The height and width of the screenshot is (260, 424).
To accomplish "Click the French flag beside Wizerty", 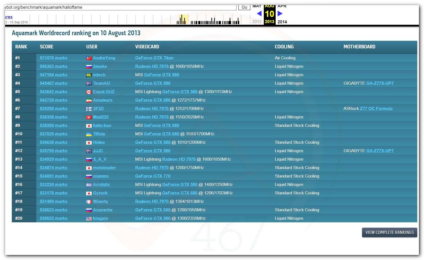I will tap(89, 202).
